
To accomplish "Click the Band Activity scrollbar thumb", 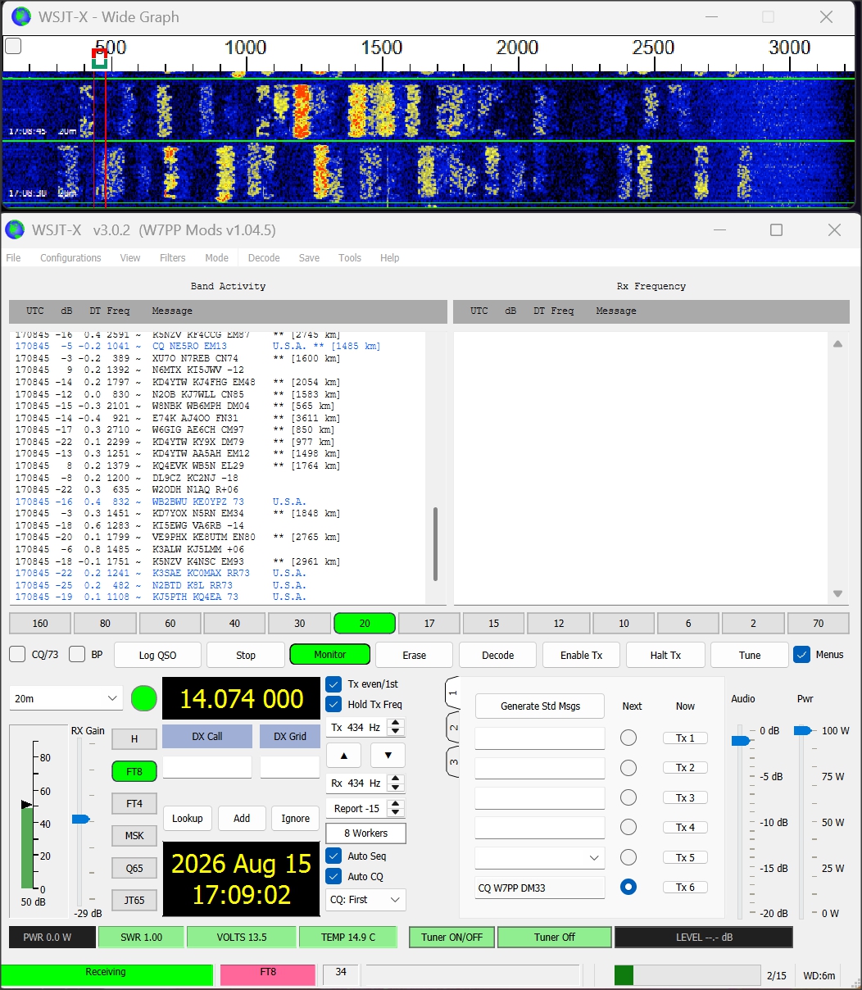I will click(x=435, y=544).
